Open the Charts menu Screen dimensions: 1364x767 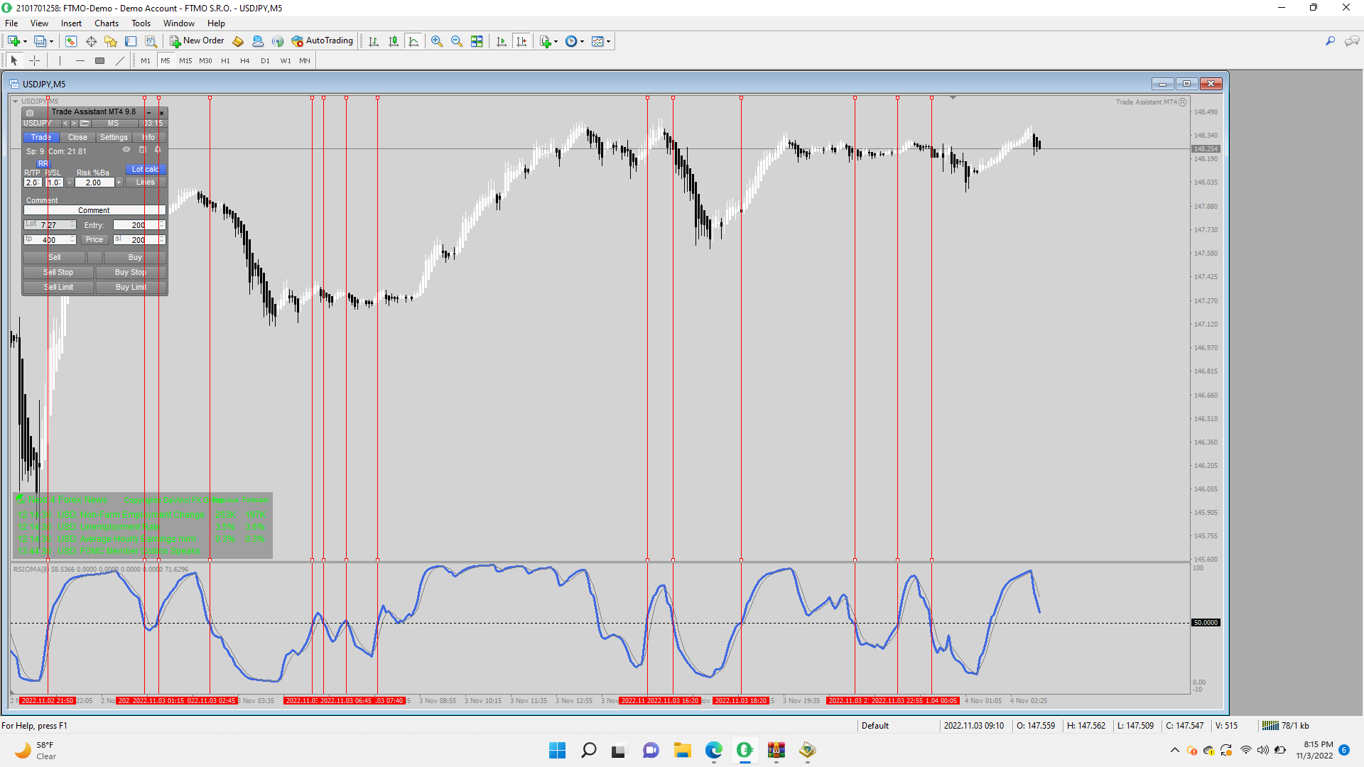pos(107,23)
